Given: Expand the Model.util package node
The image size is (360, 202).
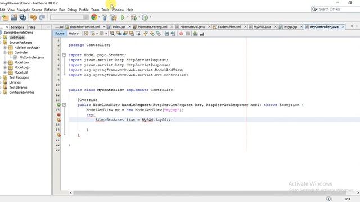Looking at the screenshot, I should pos(5,72).
